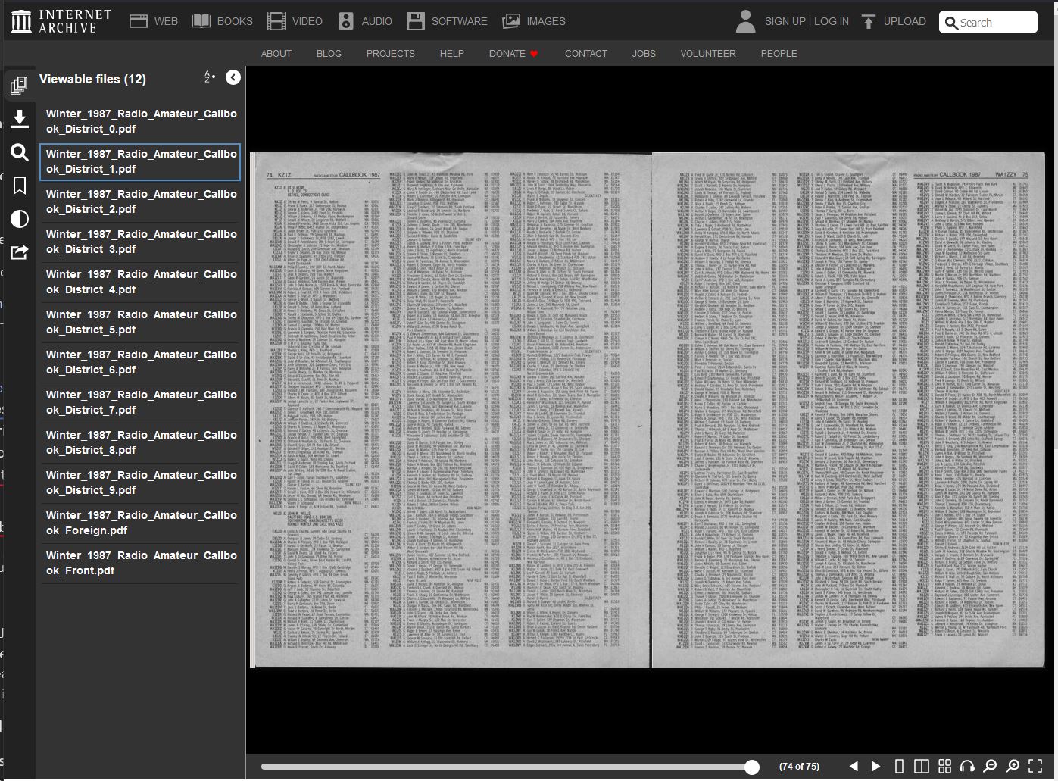Open the CONTACT menu item
The height and width of the screenshot is (781, 1058).
pyautogui.click(x=585, y=53)
